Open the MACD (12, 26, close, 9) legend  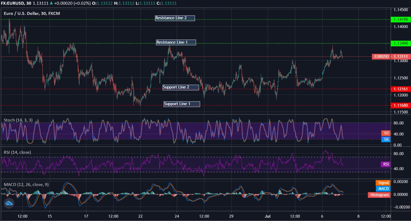click(26, 185)
